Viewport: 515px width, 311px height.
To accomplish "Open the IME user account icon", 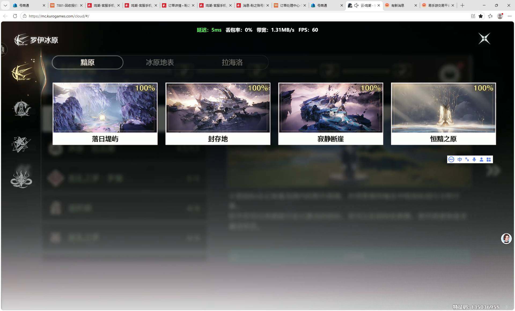I will (x=481, y=160).
